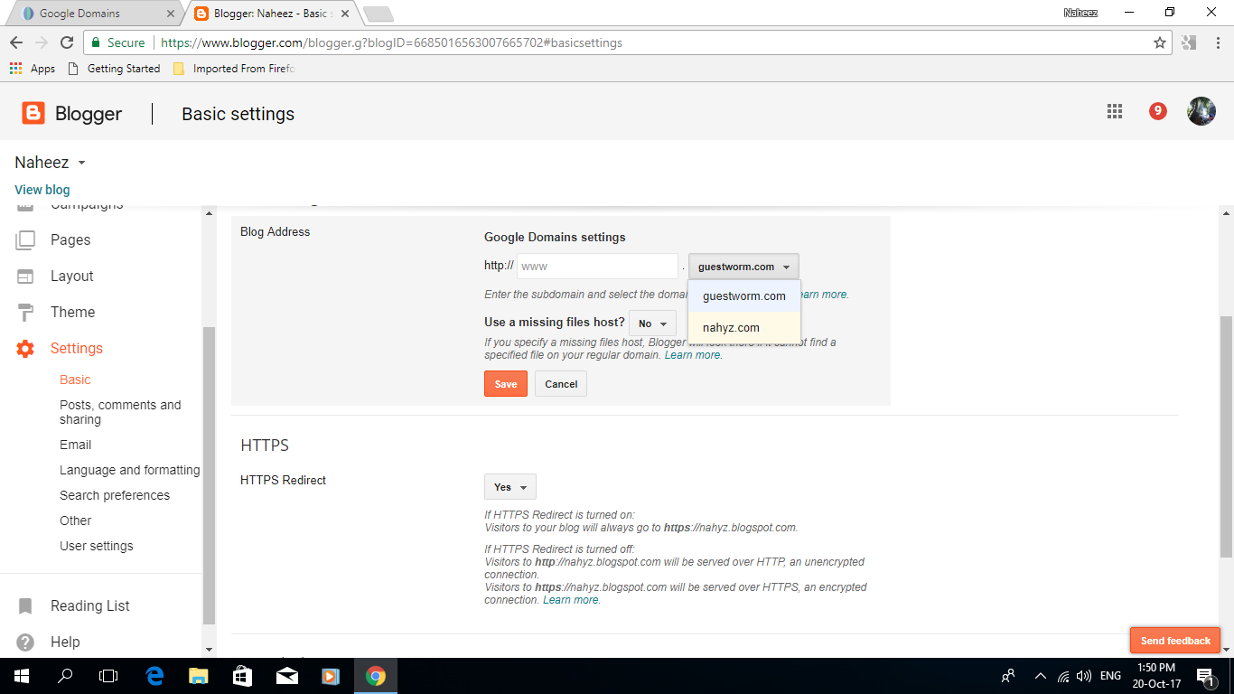The image size is (1234, 694).
Task: Click the Layout sidebar icon
Action: tap(25, 276)
